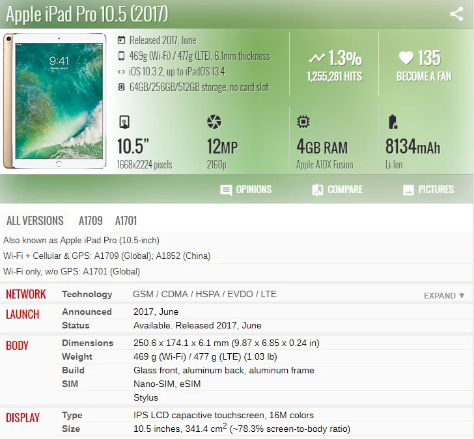Screen dimensions: 474x439
Task: Click the Status spec label
Action: [x=76, y=325]
